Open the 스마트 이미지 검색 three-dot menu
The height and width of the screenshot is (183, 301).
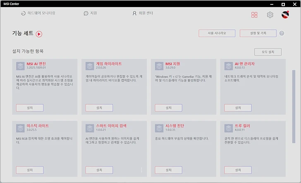[x=141, y=170]
